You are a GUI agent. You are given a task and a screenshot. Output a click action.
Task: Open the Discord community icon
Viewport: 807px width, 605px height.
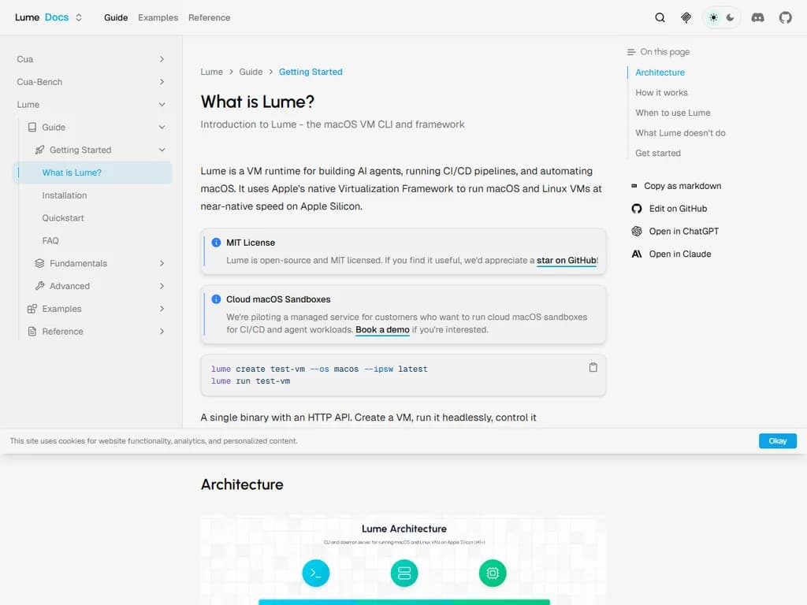point(757,17)
